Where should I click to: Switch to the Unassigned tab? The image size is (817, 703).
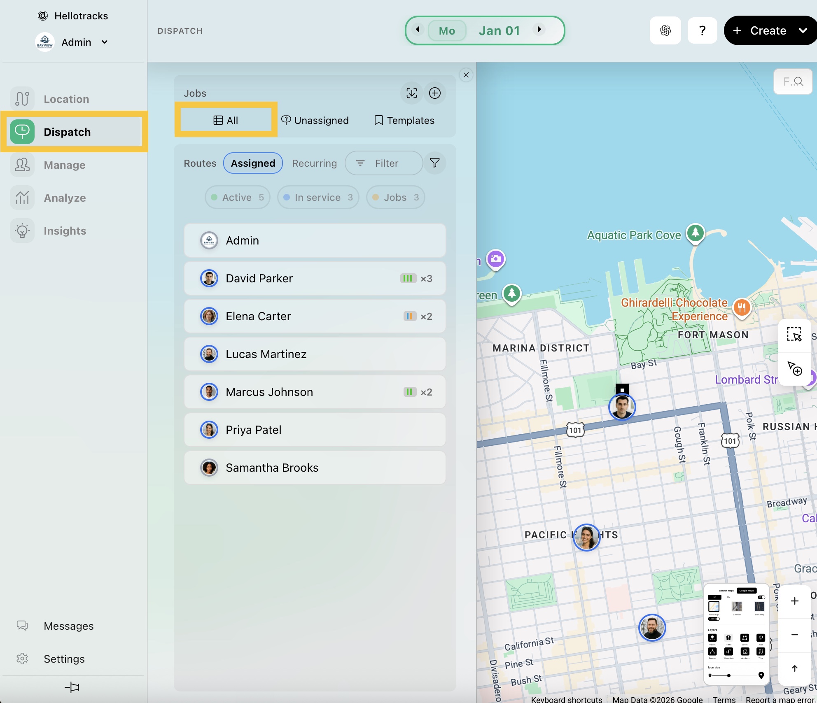tap(315, 120)
